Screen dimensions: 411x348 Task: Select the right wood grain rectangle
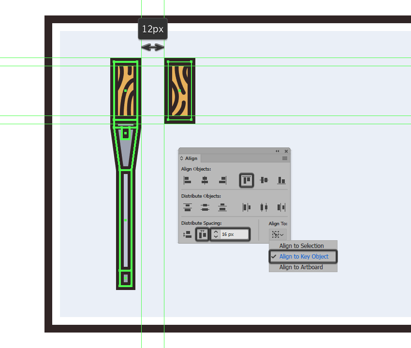tap(180, 91)
